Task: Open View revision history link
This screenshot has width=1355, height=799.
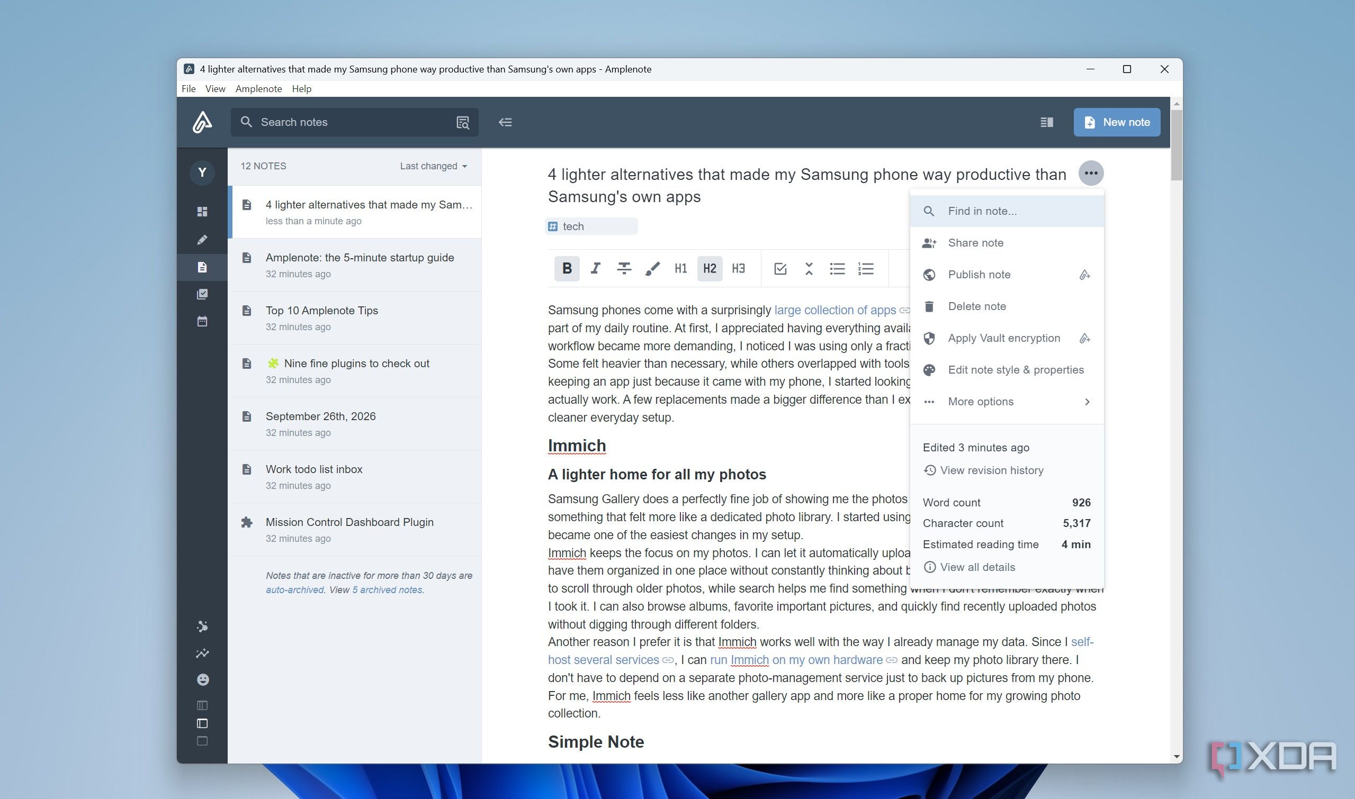Action: (x=984, y=470)
